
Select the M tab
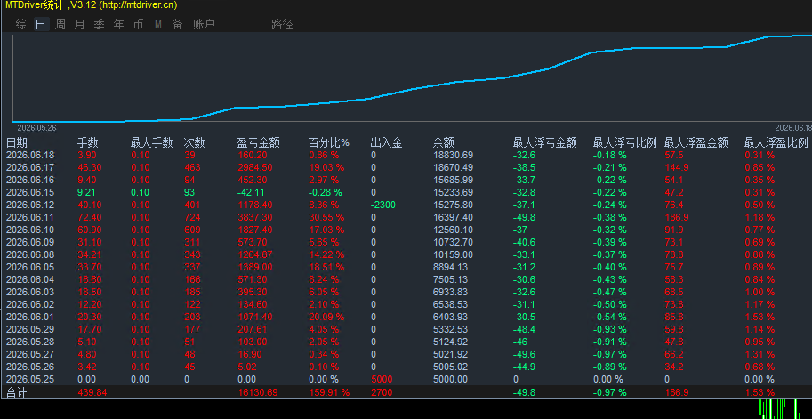[158, 24]
